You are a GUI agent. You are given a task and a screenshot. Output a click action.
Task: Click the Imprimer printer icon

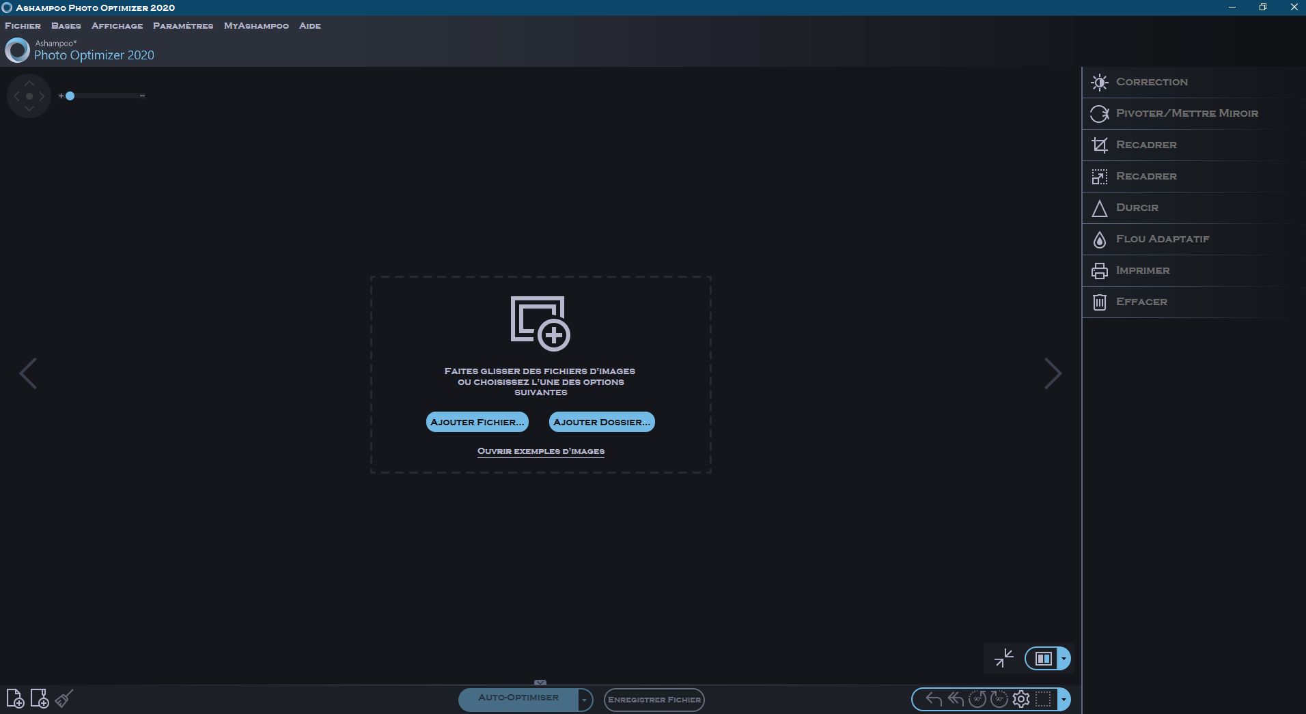click(1099, 271)
